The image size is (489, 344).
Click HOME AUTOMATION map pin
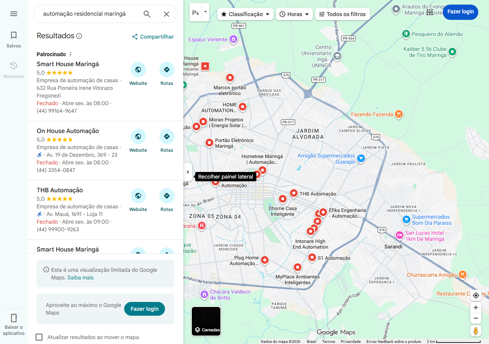point(242,107)
